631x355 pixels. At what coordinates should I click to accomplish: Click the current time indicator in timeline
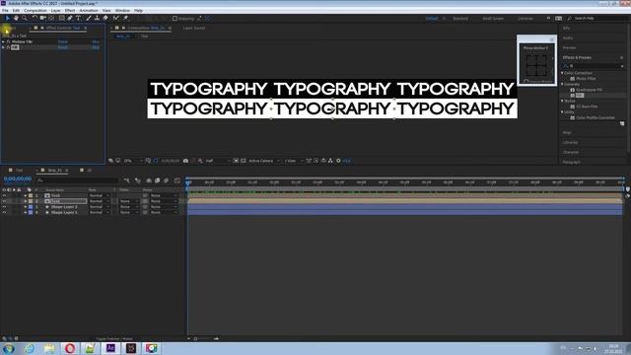(x=188, y=182)
